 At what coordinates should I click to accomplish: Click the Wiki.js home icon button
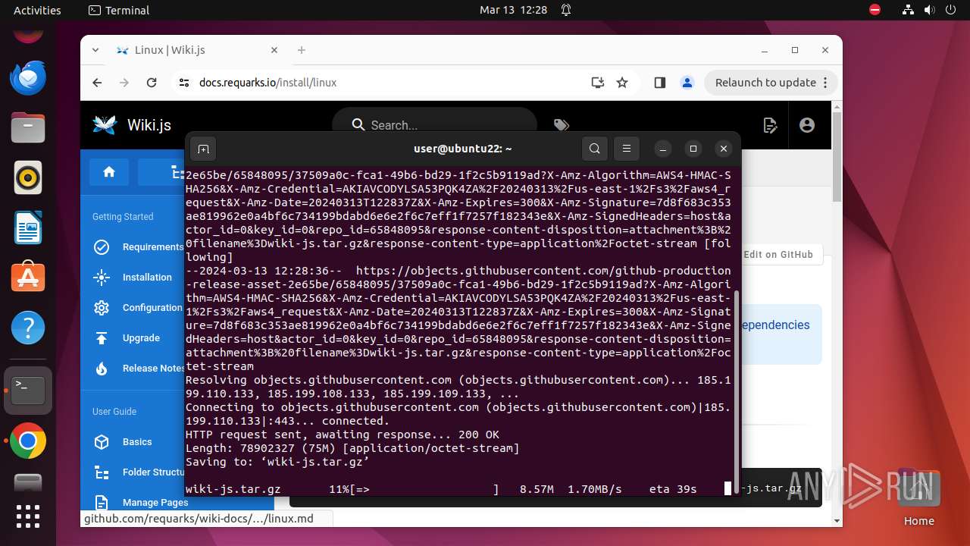pyautogui.click(x=109, y=172)
